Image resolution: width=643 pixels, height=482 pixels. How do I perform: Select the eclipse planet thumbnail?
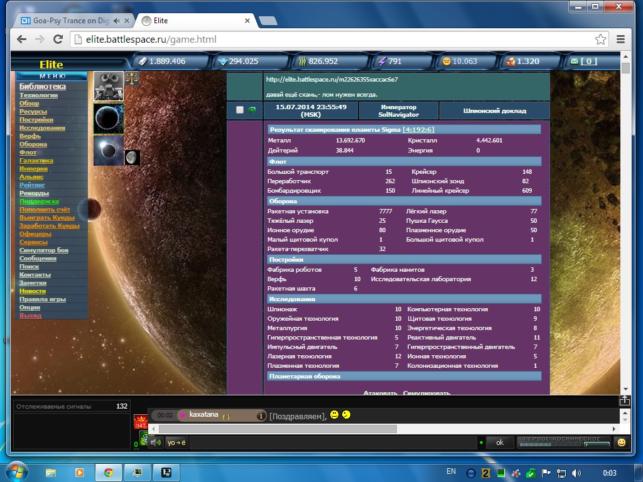pos(109,151)
